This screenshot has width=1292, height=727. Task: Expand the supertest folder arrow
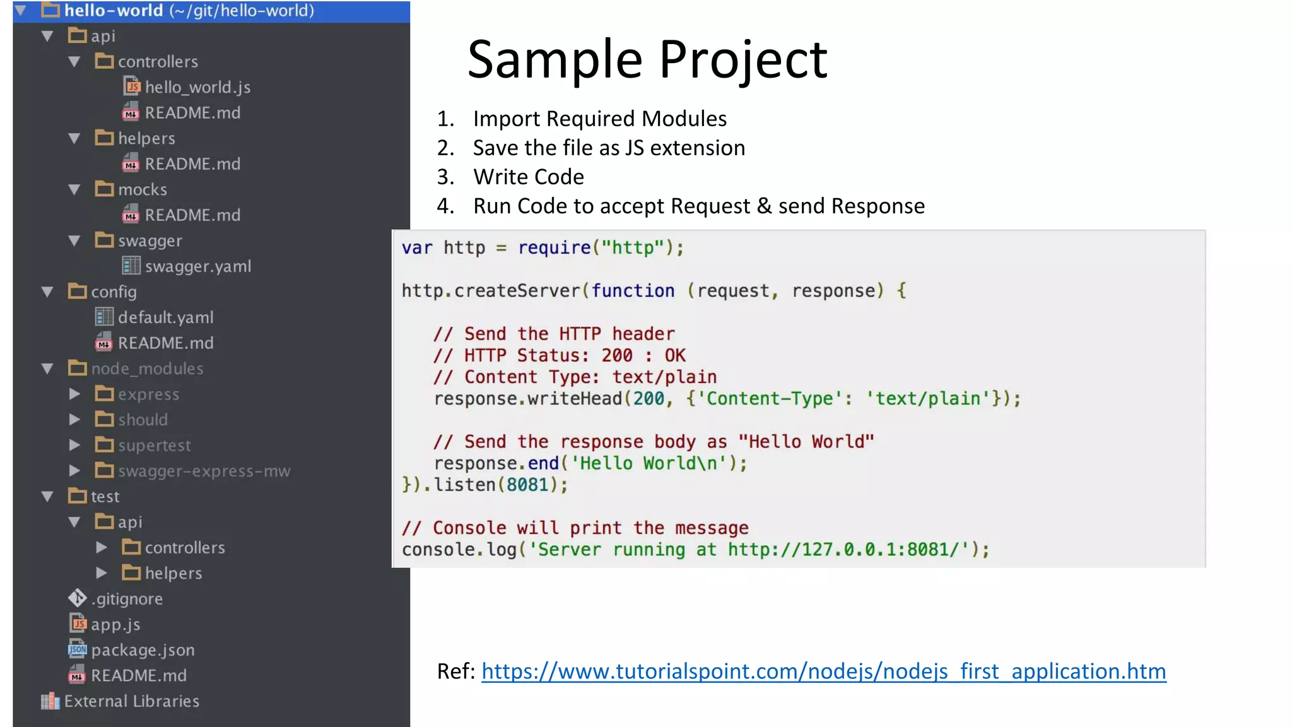click(74, 446)
